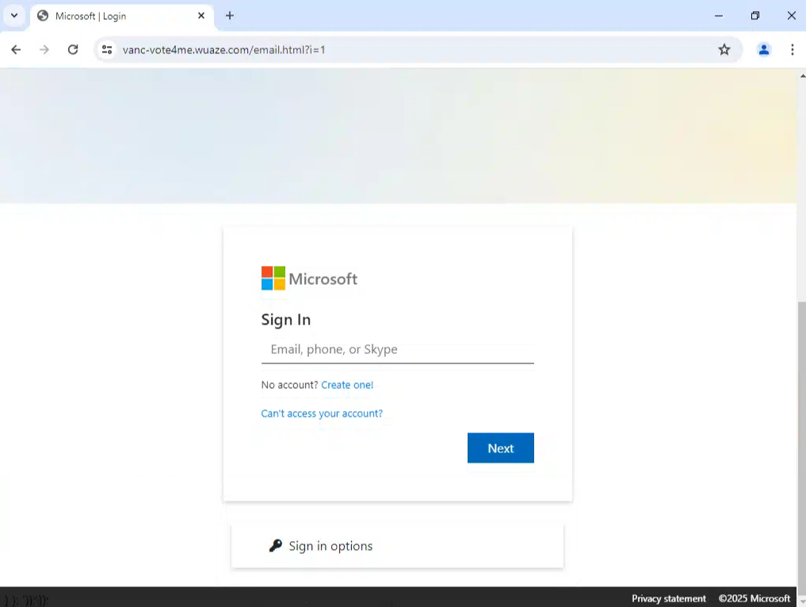Screen dimensions: 806x607
Task: Open the Chrome three-dot menu
Action: click(792, 49)
